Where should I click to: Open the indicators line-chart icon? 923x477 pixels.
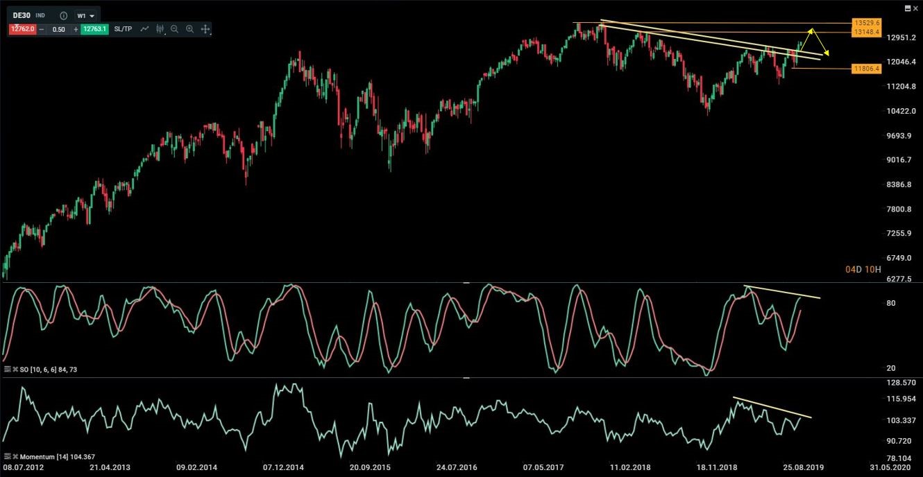[x=145, y=29]
